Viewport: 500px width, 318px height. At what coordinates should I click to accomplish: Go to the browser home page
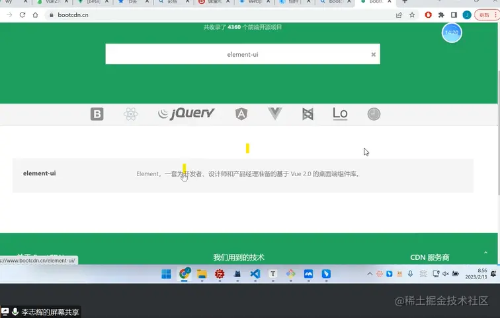click(35, 15)
